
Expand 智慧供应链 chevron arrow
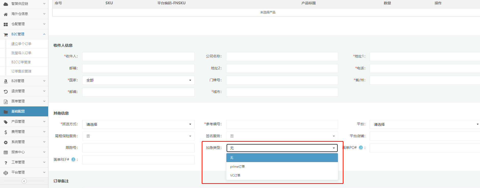click(44, 4)
